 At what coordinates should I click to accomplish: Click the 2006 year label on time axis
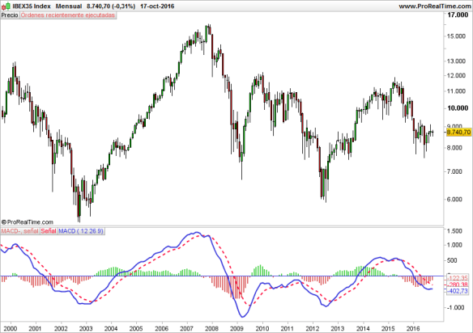click(161, 328)
